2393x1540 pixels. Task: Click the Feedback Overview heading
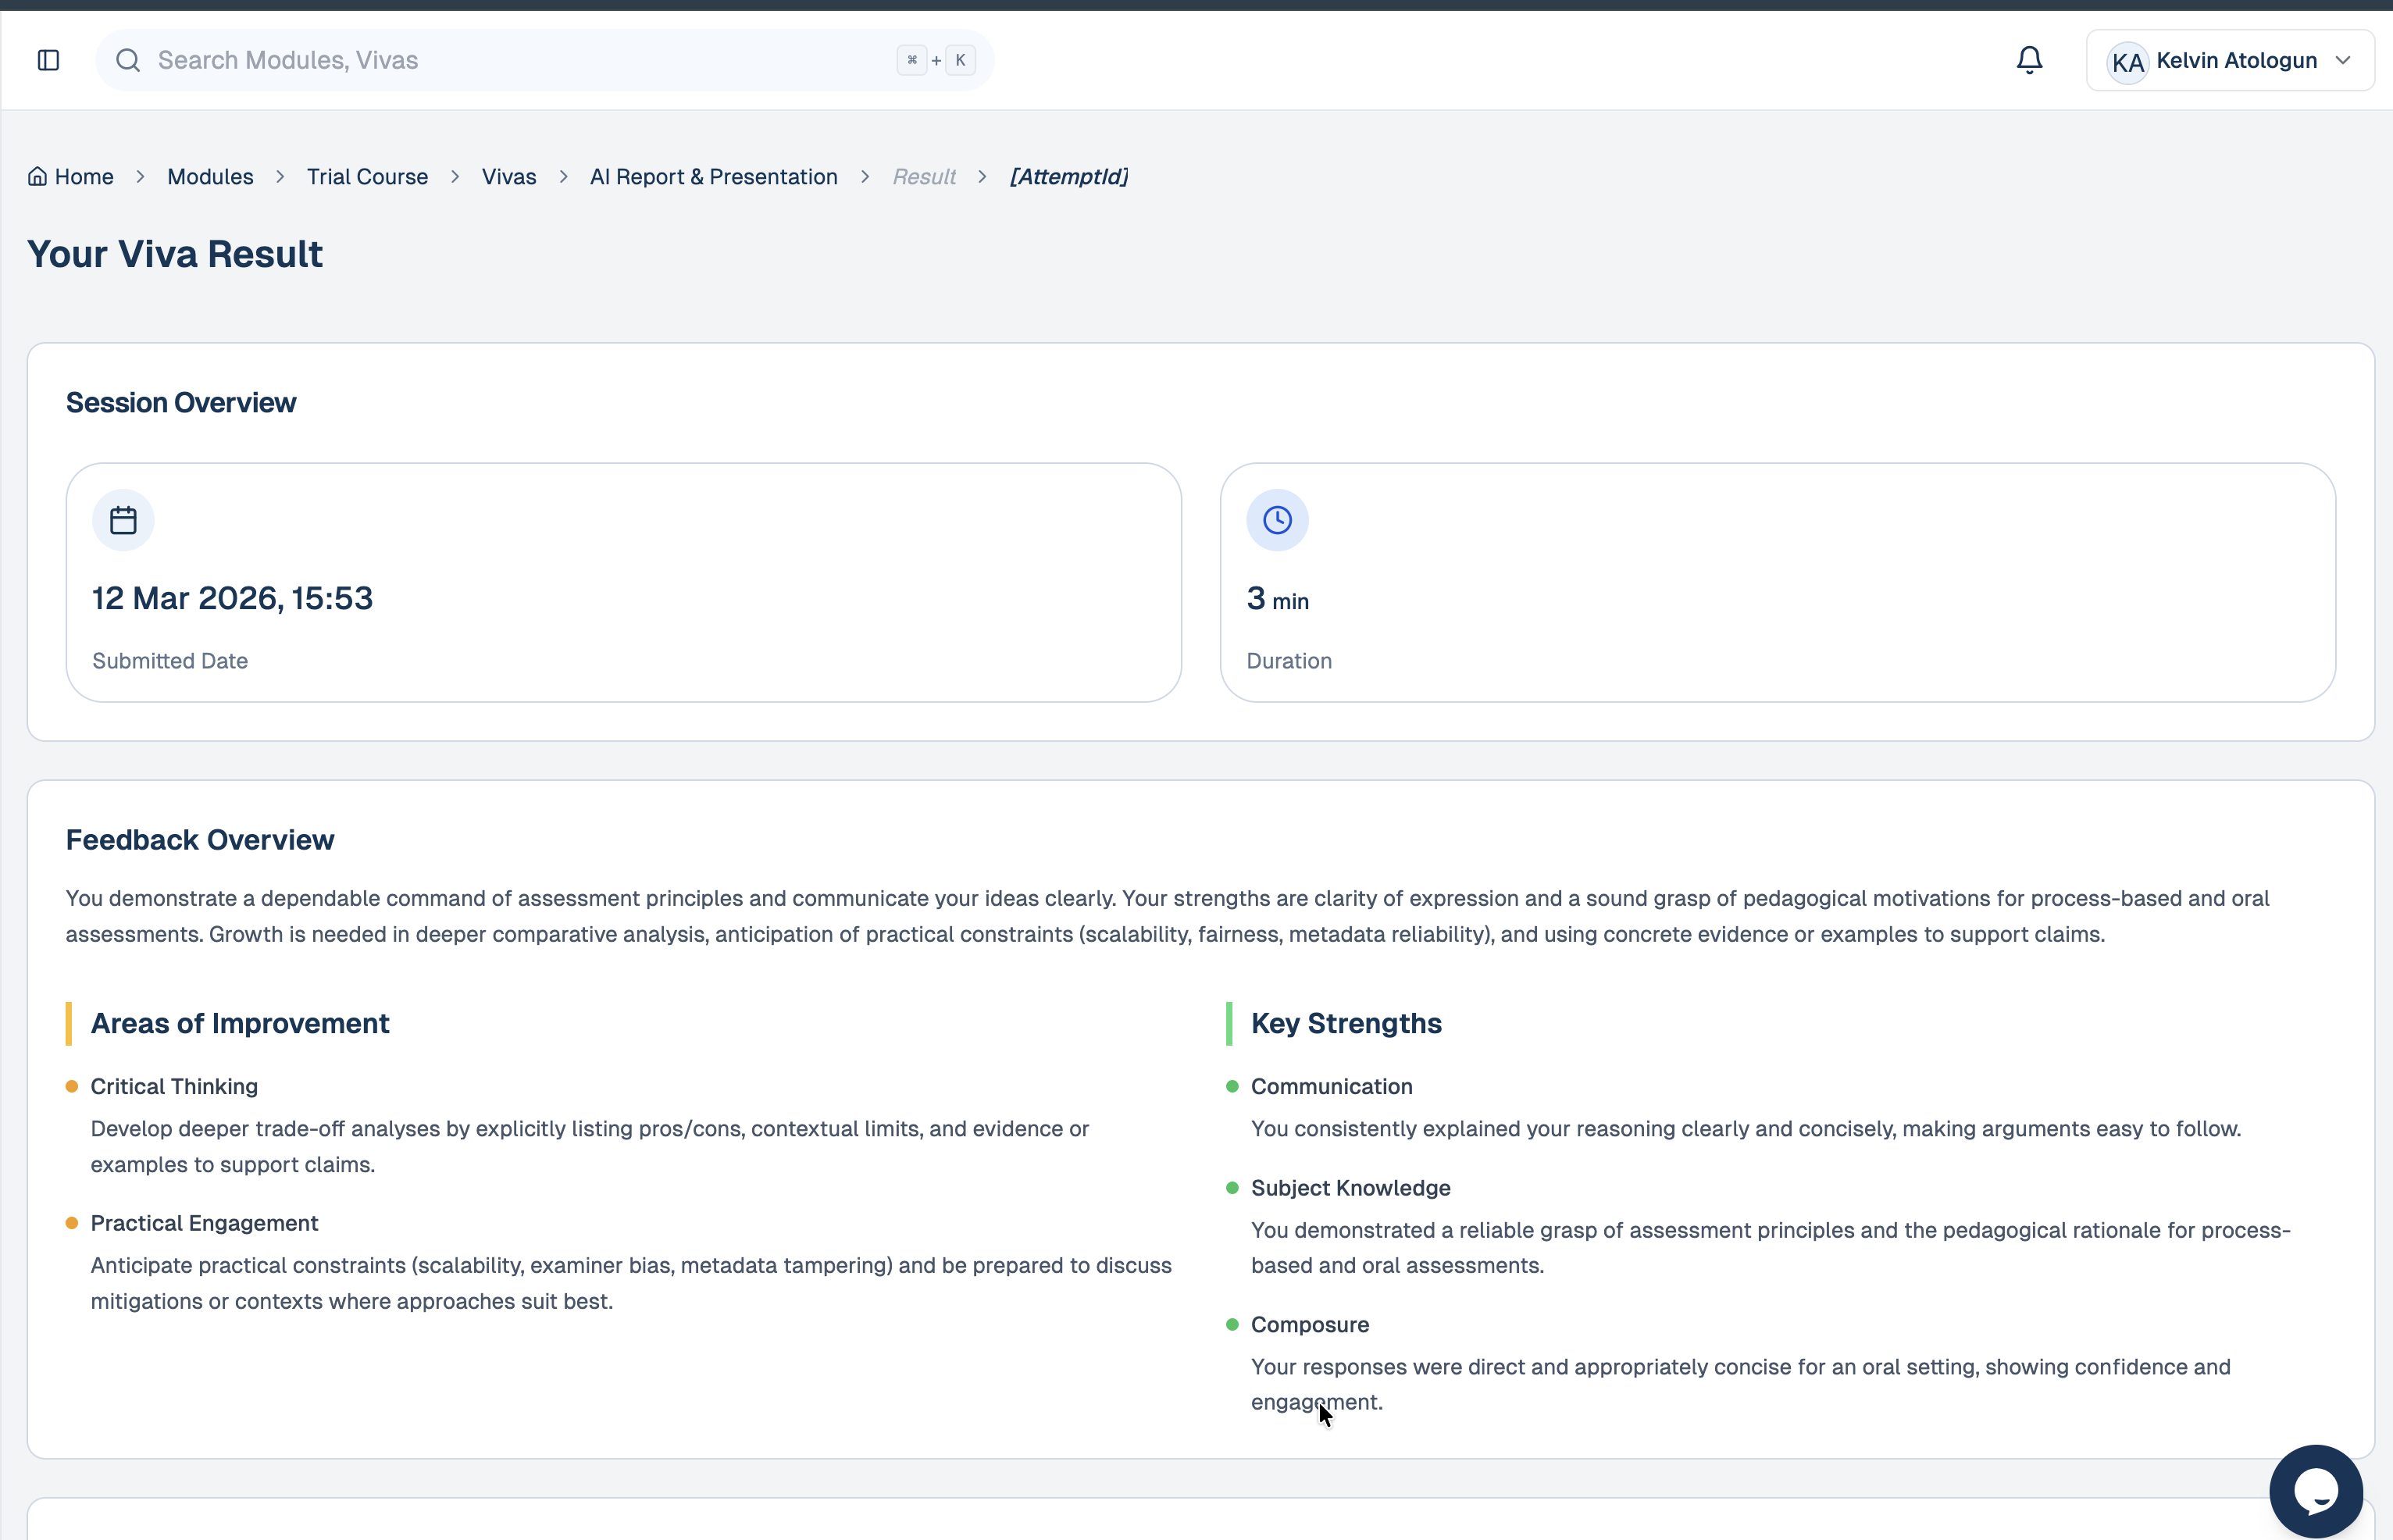(200, 840)
